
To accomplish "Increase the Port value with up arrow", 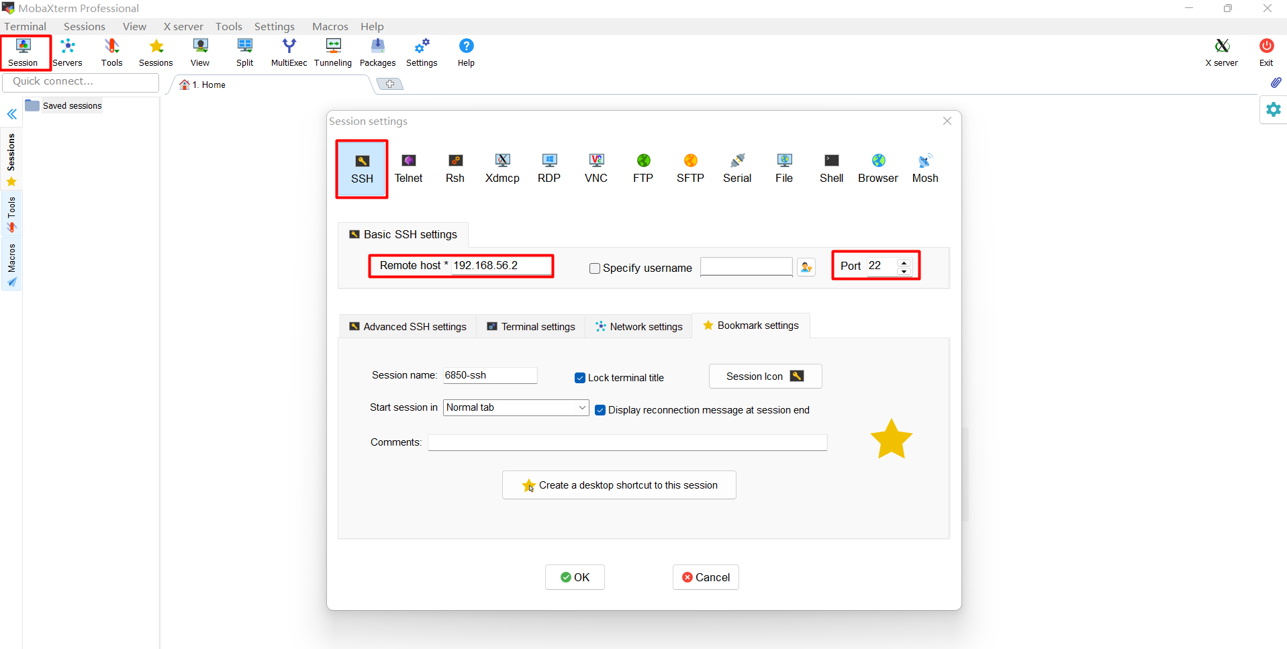I will (904, 263).
